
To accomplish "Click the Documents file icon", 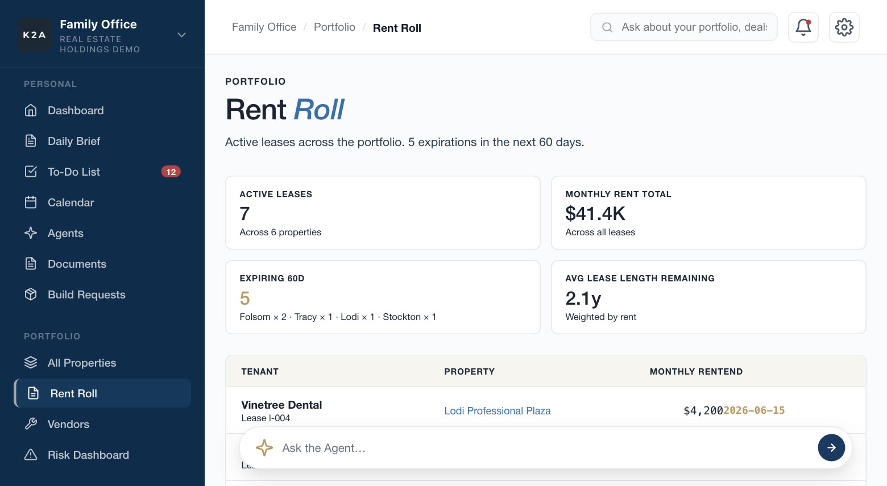I will pos(31,264).
